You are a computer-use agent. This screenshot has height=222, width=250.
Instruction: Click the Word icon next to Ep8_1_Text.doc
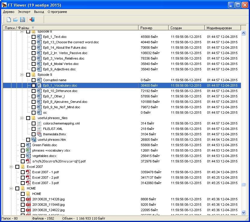point(39,37)
